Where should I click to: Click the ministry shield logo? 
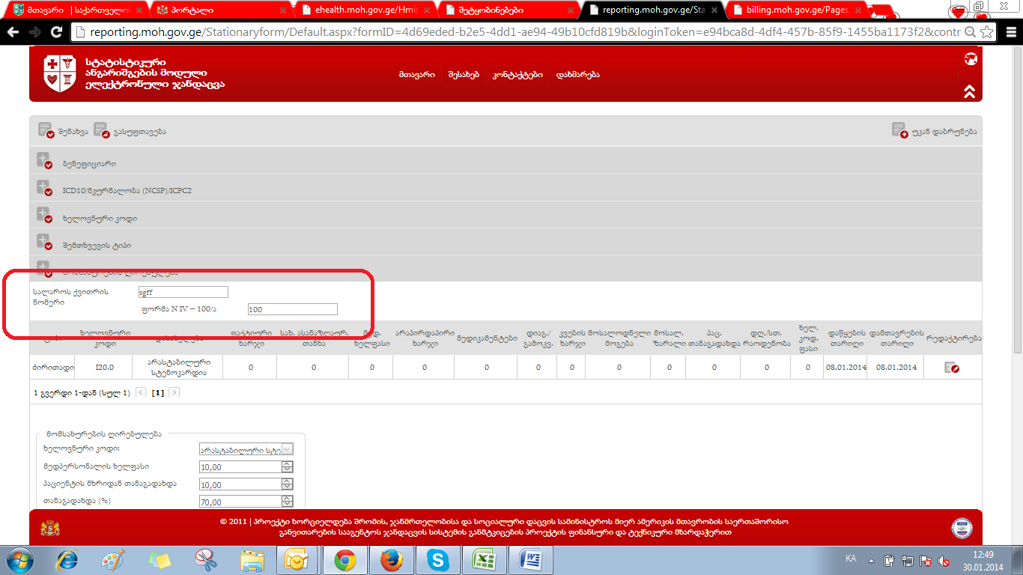pos(60,73)
